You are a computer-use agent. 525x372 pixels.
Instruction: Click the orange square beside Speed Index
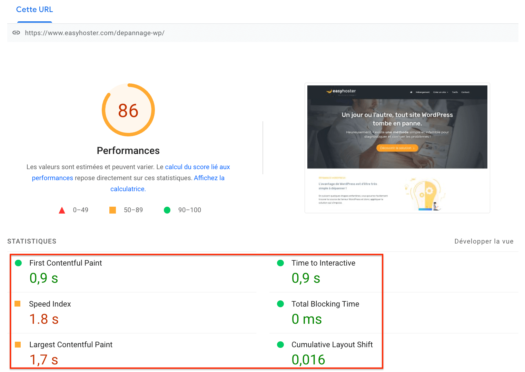(x=18, y=304)
